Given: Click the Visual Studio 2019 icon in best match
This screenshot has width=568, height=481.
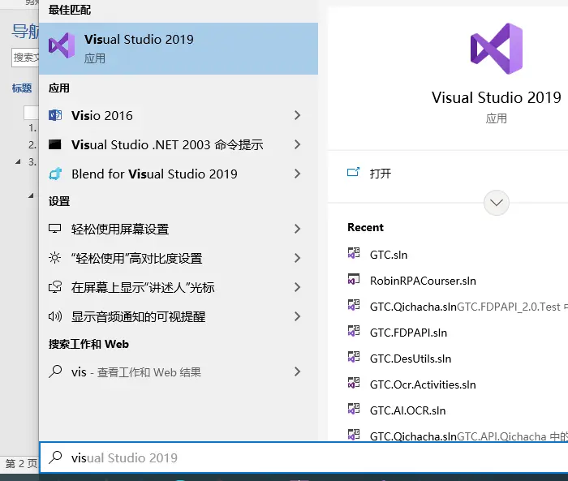Looking at the screenshot, I should 62,45.
